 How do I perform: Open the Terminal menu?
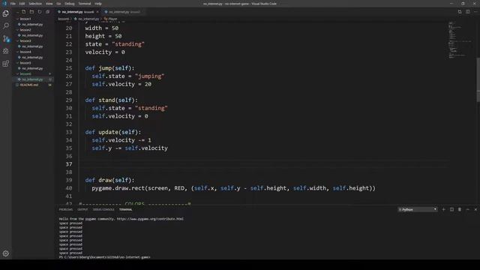pyautogui.click(x=85, y=4)
